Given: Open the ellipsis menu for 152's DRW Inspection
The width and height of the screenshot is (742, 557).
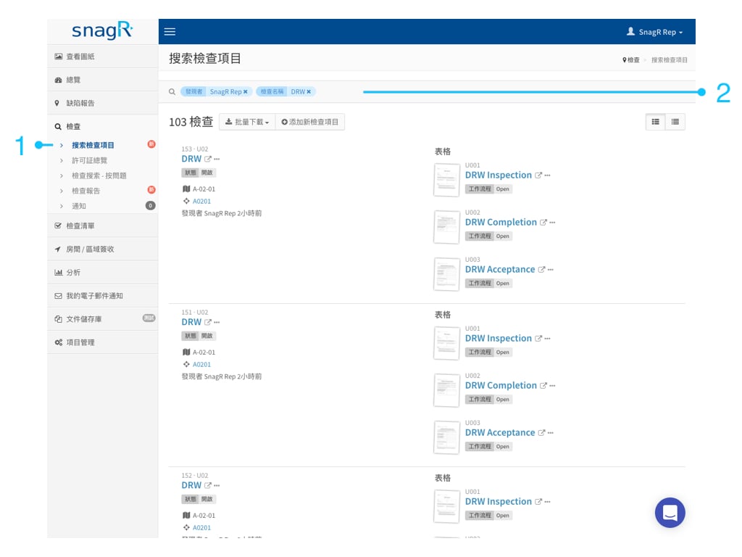Looking at the screenshot, I should coord(548,502).
